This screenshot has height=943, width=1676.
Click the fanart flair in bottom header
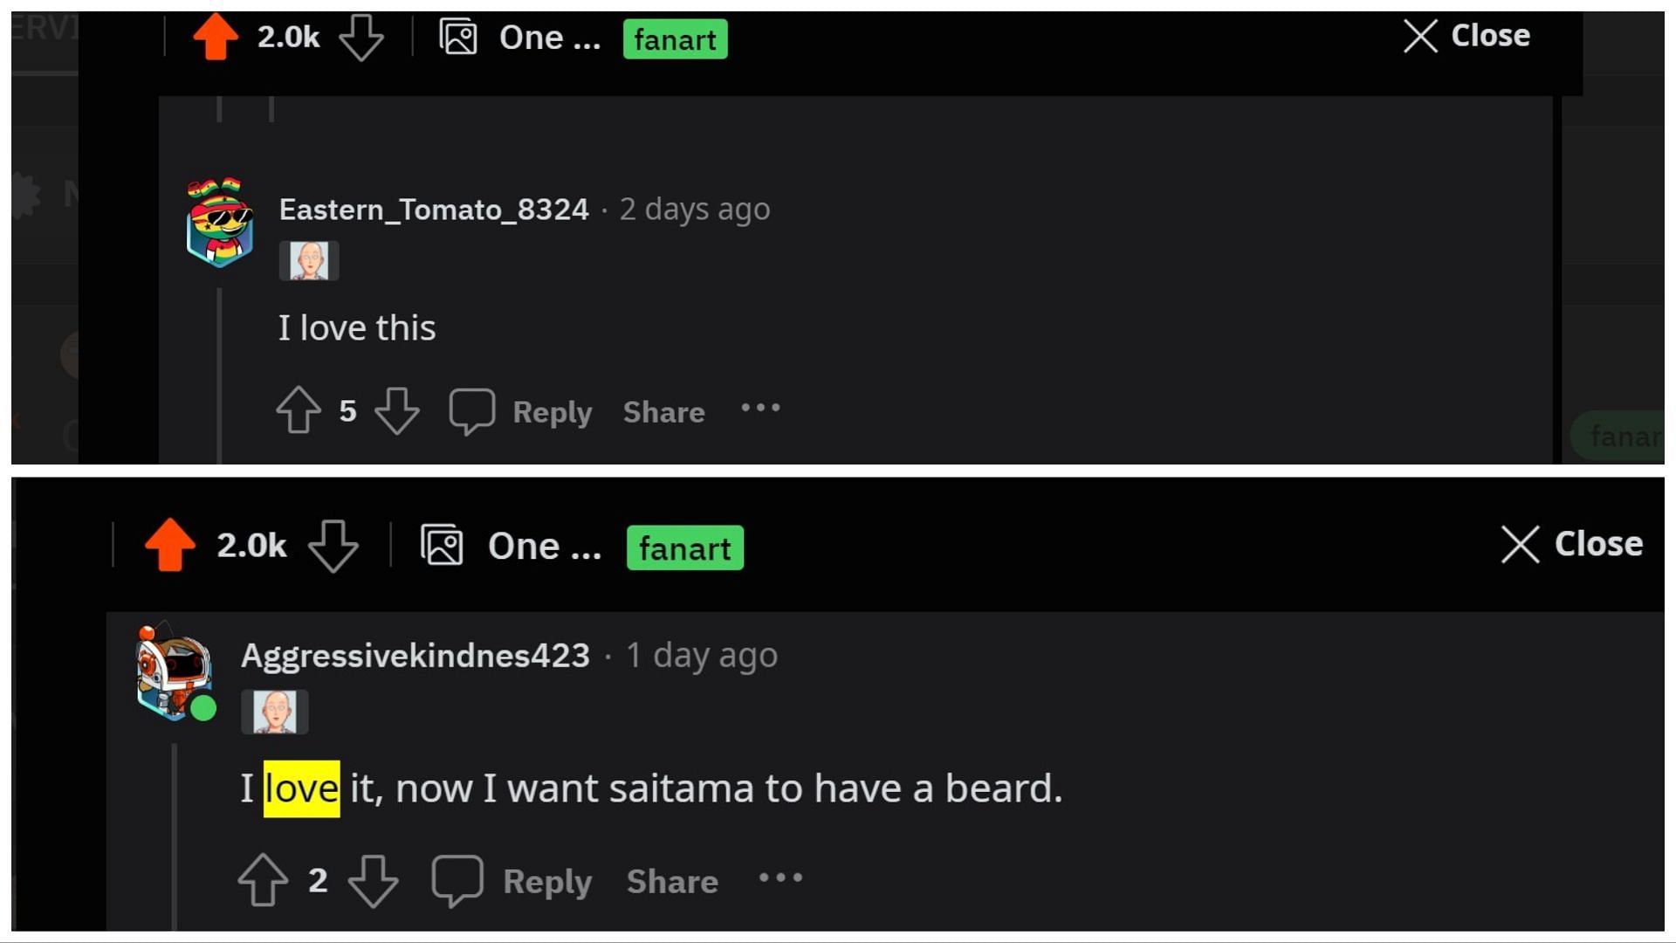point(685,547)
